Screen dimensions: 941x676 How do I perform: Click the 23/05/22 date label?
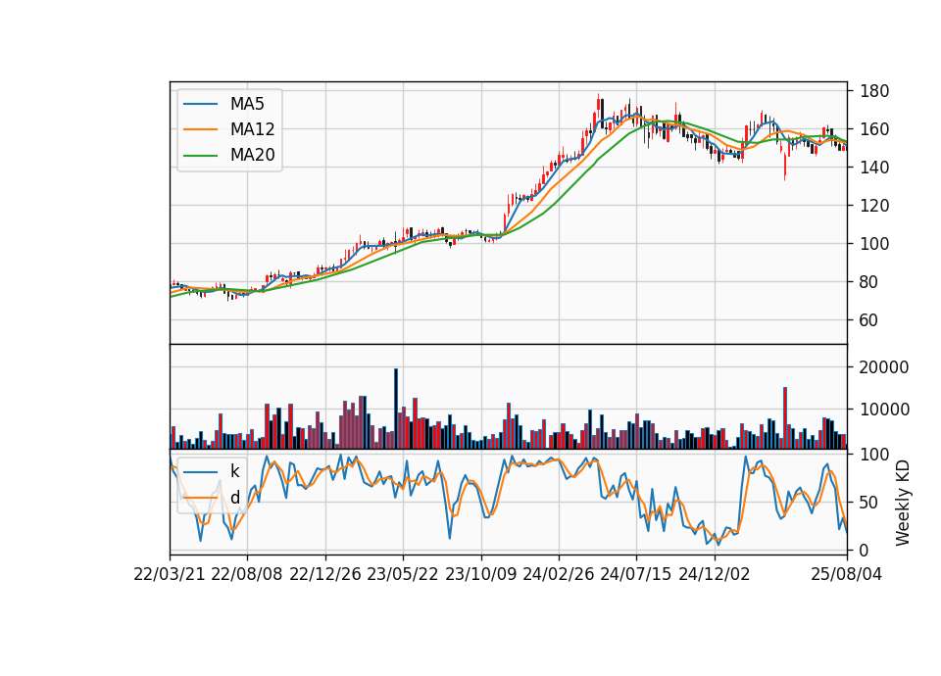tap(403, 574)
